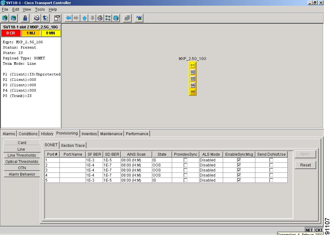This screenshot has width=331, height=235.
Task: Check Send DoNotUse for port 5
Action: coord(271,180)
